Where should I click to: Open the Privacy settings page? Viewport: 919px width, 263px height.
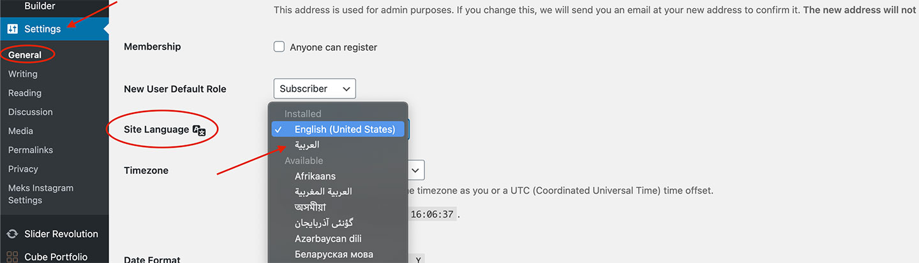pyautogui.click(x=23, y=169)
